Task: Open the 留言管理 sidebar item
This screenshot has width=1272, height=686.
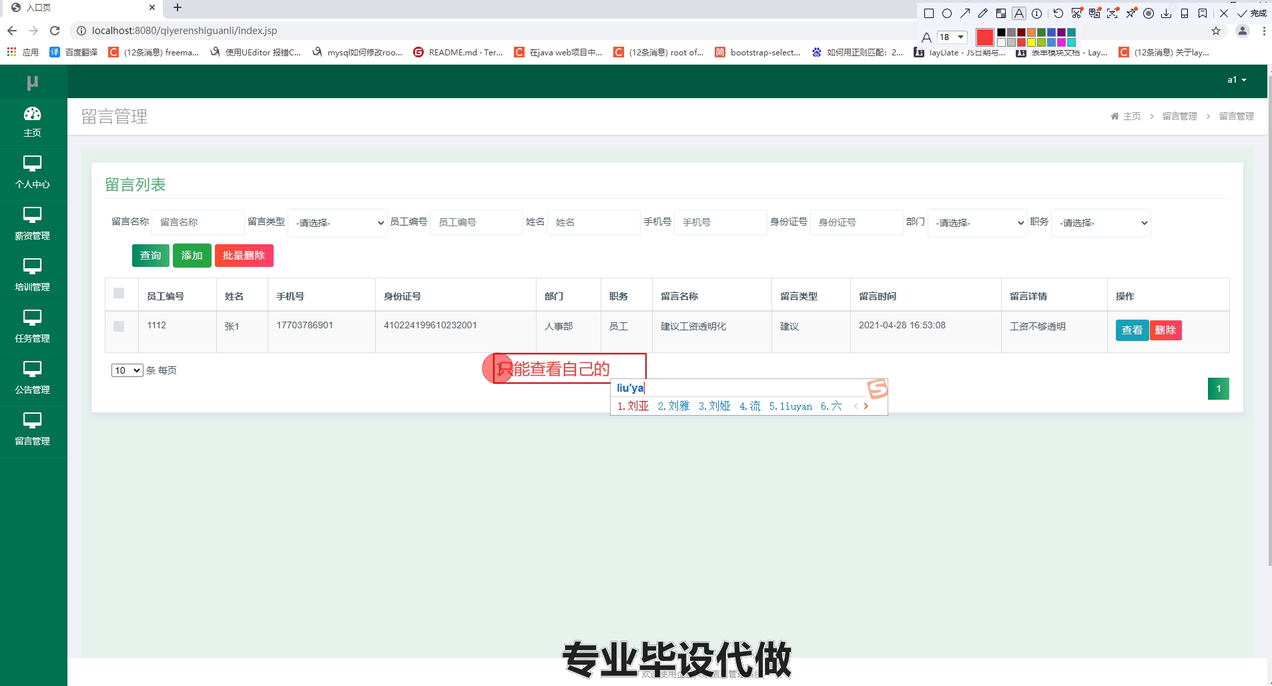Action: tap(33, 430)
